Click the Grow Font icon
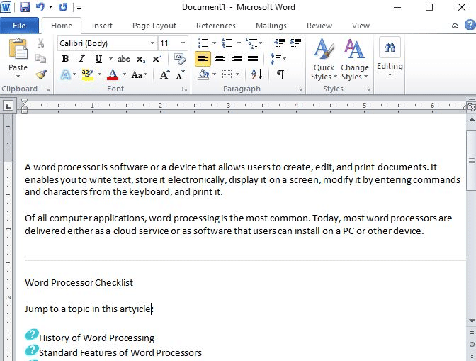The height and width of the screenshot is (361, 476). 164,74
